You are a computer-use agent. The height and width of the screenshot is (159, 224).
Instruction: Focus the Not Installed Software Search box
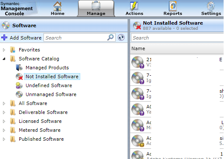pyautogui.click(x=177, y=38)
